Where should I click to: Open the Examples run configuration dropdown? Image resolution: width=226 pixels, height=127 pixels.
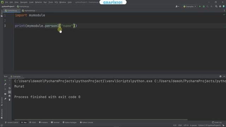pyautogui.click(x=190, y=6)
